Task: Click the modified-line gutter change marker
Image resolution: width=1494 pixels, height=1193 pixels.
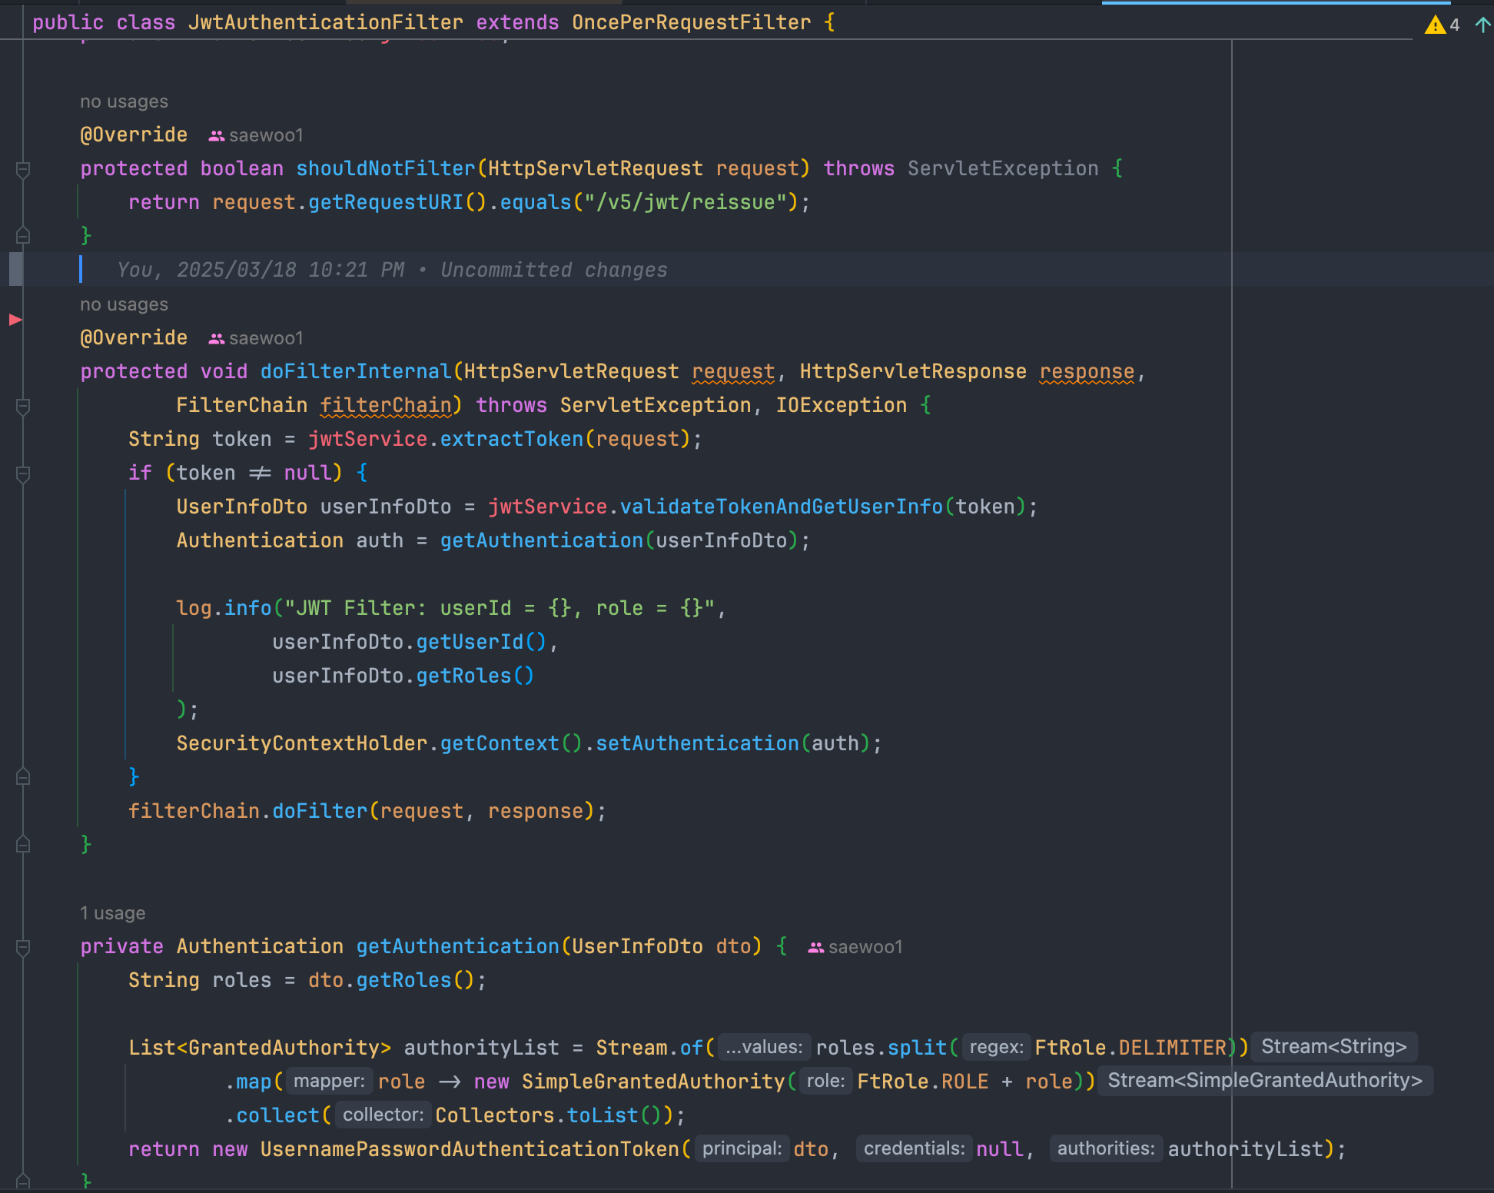Action: pyautogui.click(x=15, y=269)
